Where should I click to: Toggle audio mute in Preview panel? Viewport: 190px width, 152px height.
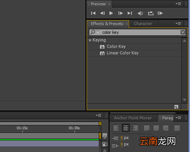[140, 13]
